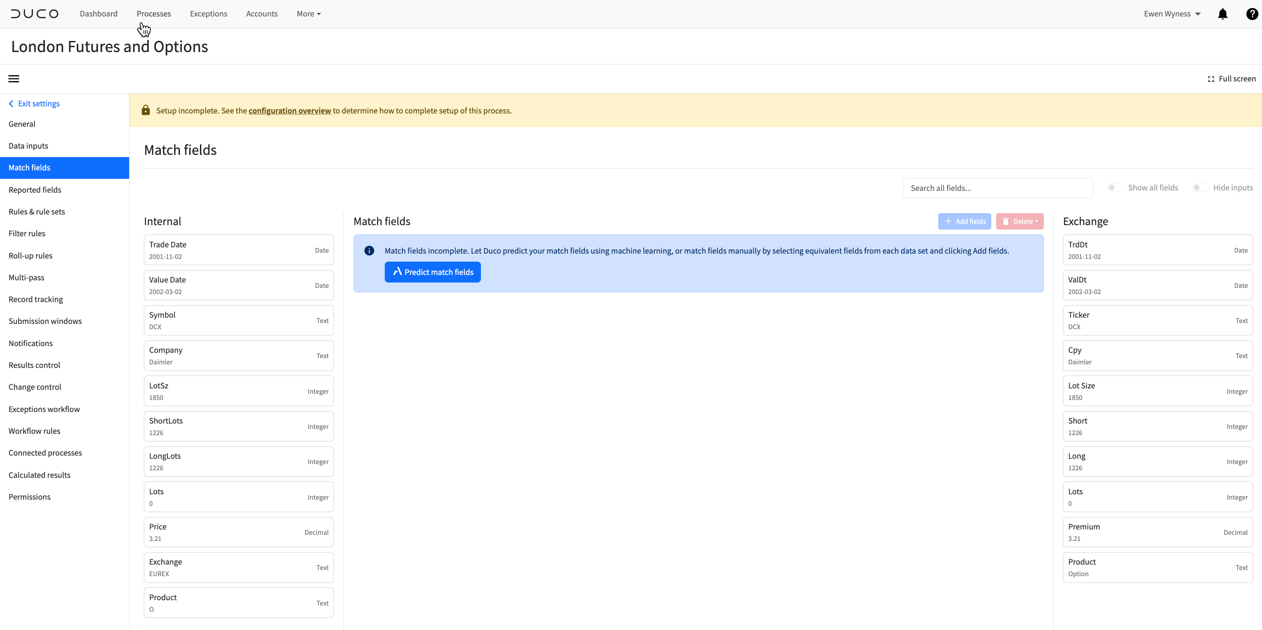Open notifications via the bell icon
The image size is (1262, 630).
(x=1223, y=14)
